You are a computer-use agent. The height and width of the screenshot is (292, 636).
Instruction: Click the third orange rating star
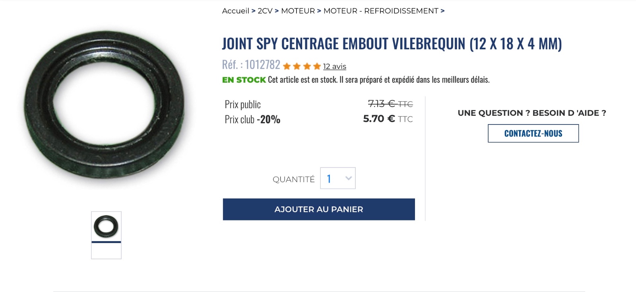click(307, 66)
